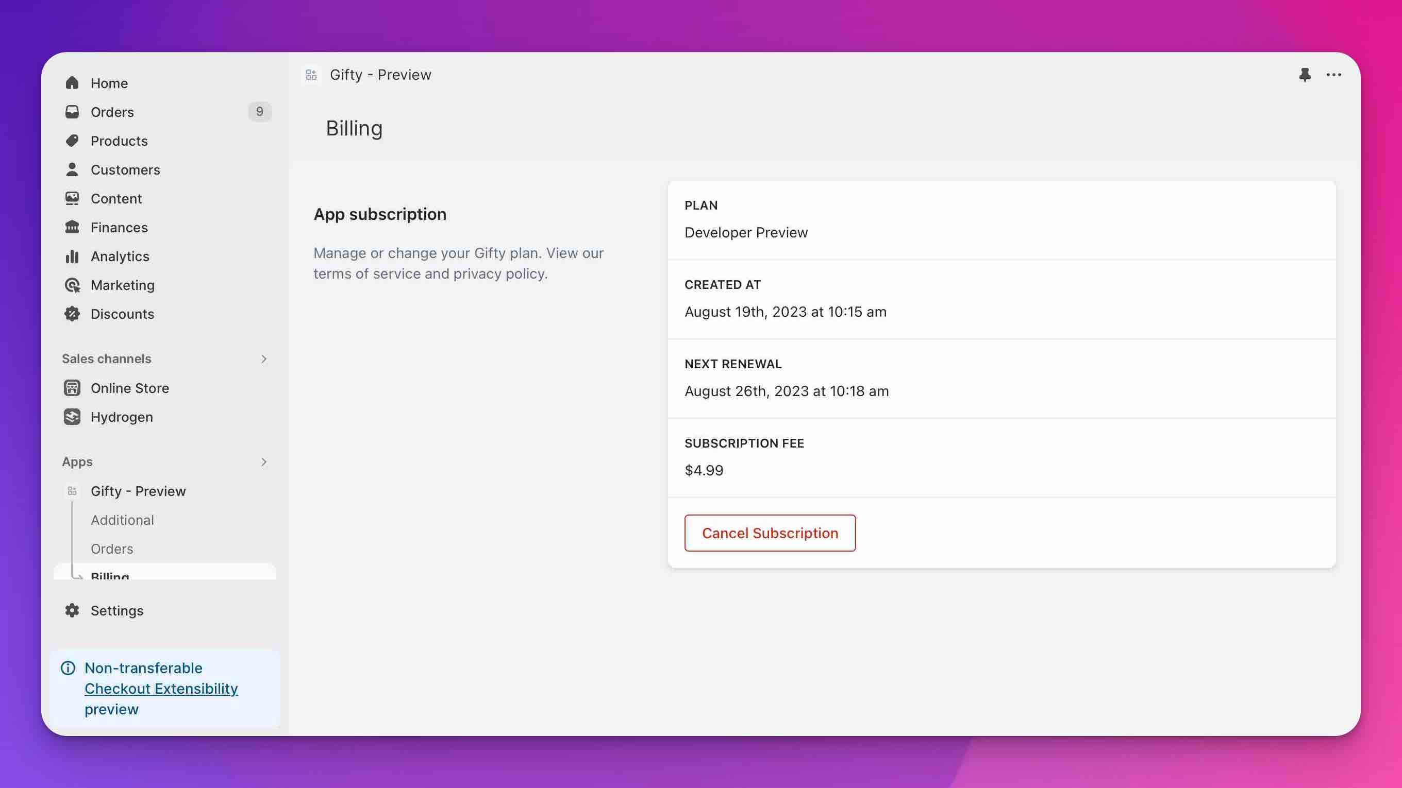Select the Billing subpage under Gifty
This screenshot has height=788, width=1402.
[165, 572]
